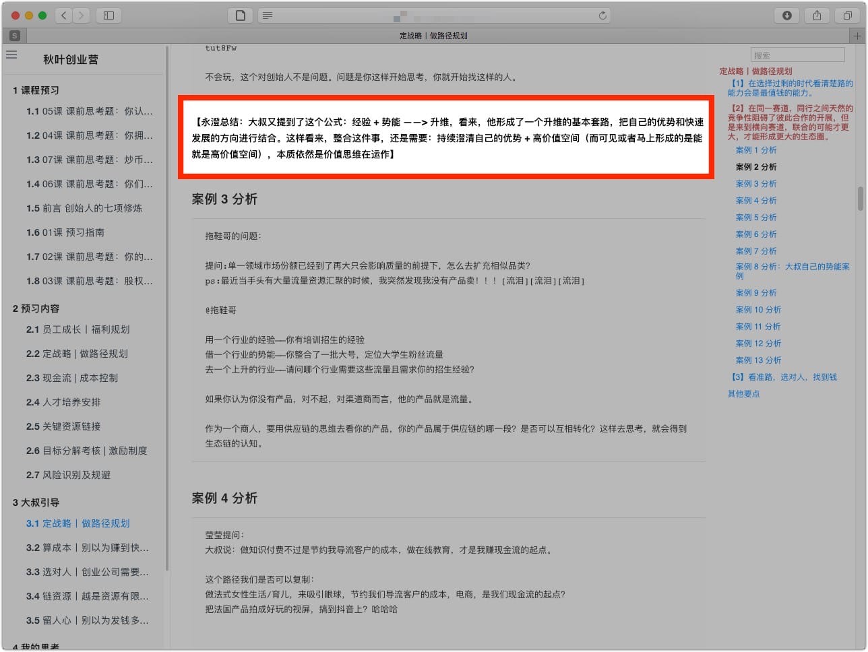Image resolution: width=868 pixels, height=652 pixels.
Task: Toggle the Safari sidebar button
Action: tap(108, 15)
